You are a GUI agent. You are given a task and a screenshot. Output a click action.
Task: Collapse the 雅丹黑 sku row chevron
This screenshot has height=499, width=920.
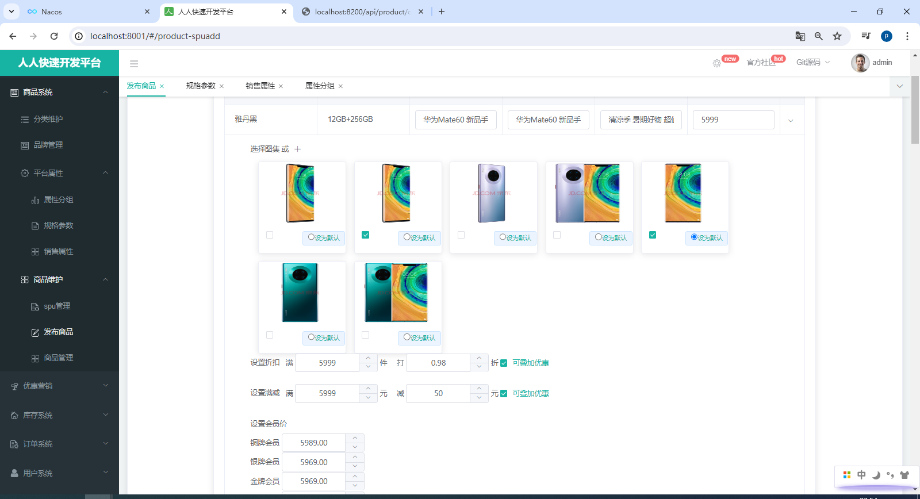791,121
